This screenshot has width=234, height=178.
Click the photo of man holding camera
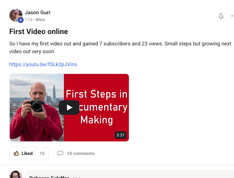point(37,108)
